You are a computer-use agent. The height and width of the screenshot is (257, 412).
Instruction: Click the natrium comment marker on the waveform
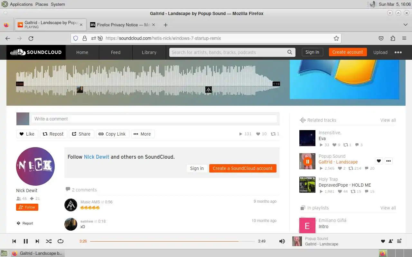80,90
